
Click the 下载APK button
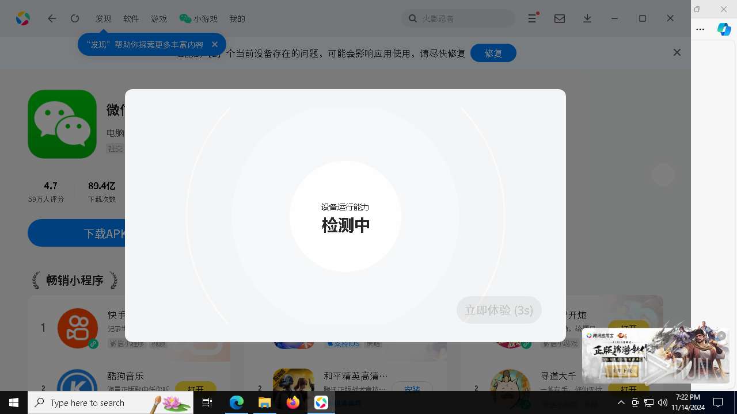tap(77, 233)
